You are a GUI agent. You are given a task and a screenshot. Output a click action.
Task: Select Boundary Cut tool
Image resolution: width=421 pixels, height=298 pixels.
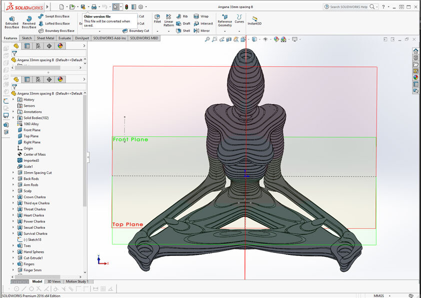point(135,31)
